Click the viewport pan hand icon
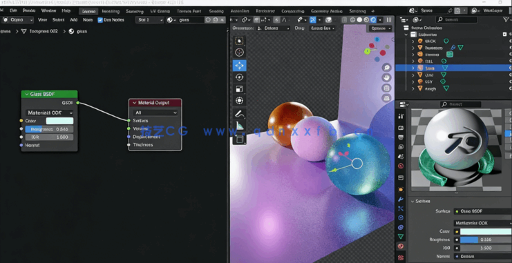Viewport: 512px width, 263px height. 387,78
